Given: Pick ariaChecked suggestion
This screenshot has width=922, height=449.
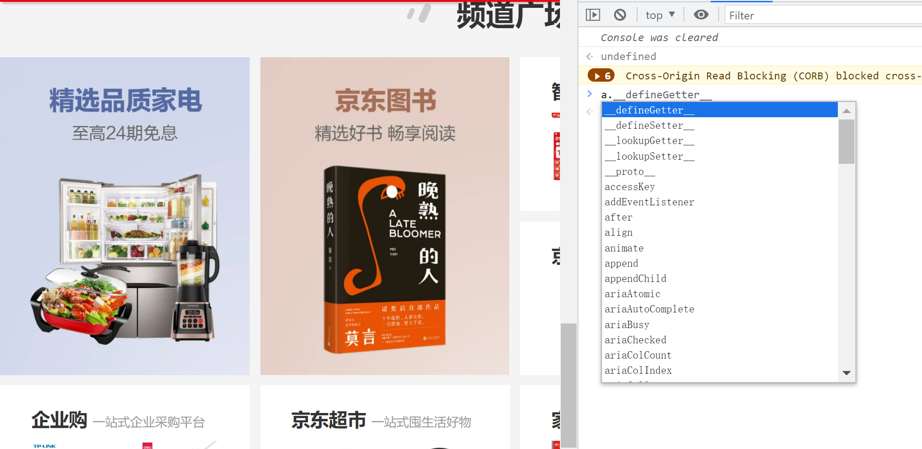Looking at the screenshot, I should pyautogui.click(x=719, y=340).
